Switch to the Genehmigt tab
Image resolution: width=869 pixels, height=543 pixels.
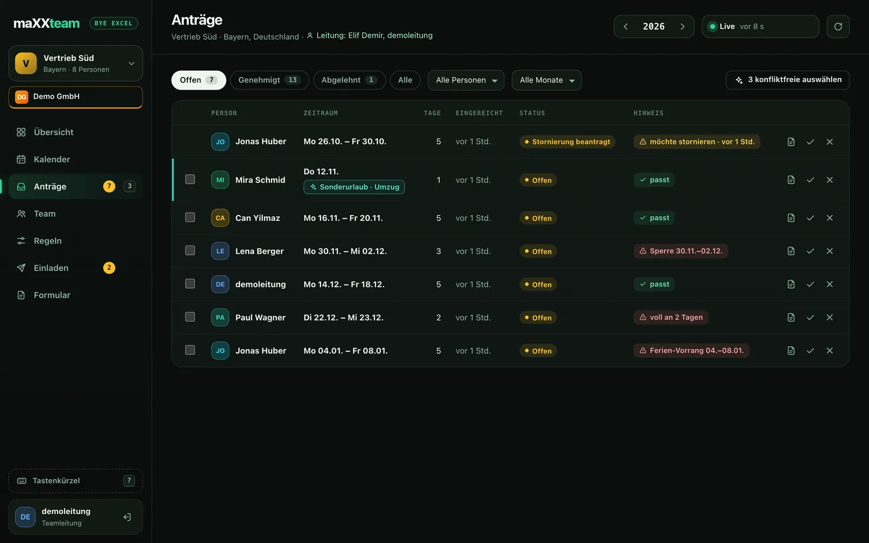coord(269,80)
